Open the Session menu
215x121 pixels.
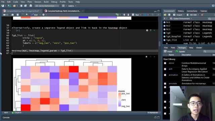(x=38, y=2)
